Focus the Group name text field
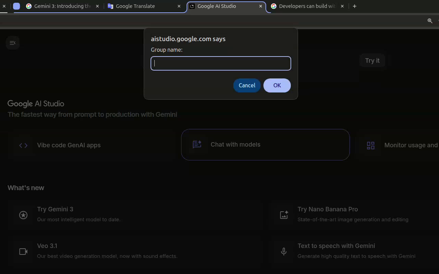439x274 pixels. tap(221, 63)
